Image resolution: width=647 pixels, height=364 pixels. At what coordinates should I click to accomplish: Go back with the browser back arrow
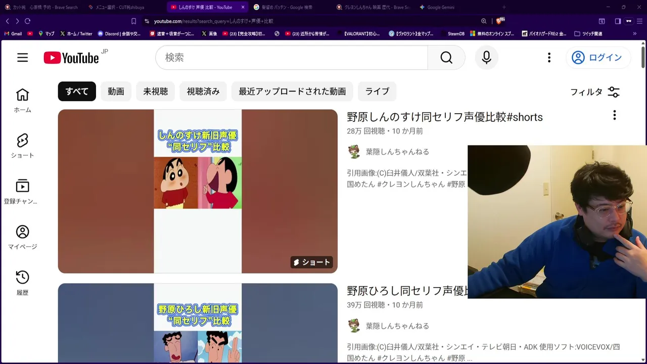8,21
